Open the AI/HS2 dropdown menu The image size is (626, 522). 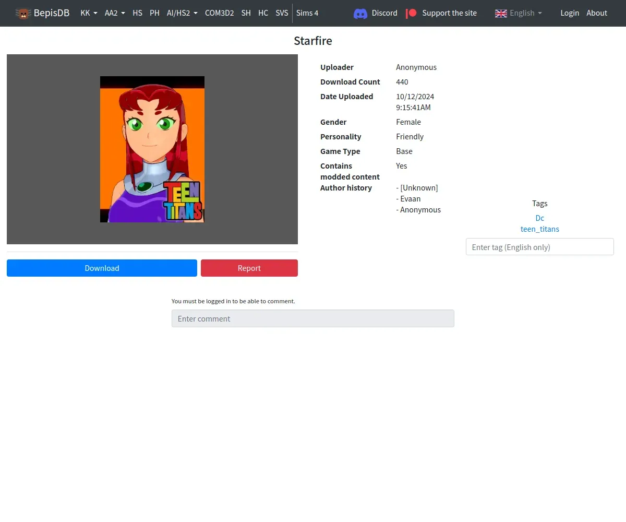(182, 13)
